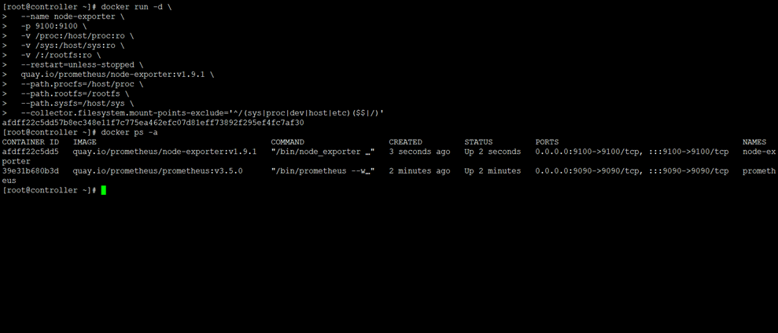This screenshot has height=333, width=778.
Task: Click the prometheus:v3.5.0 image name
Action: (x=157, y=170)
